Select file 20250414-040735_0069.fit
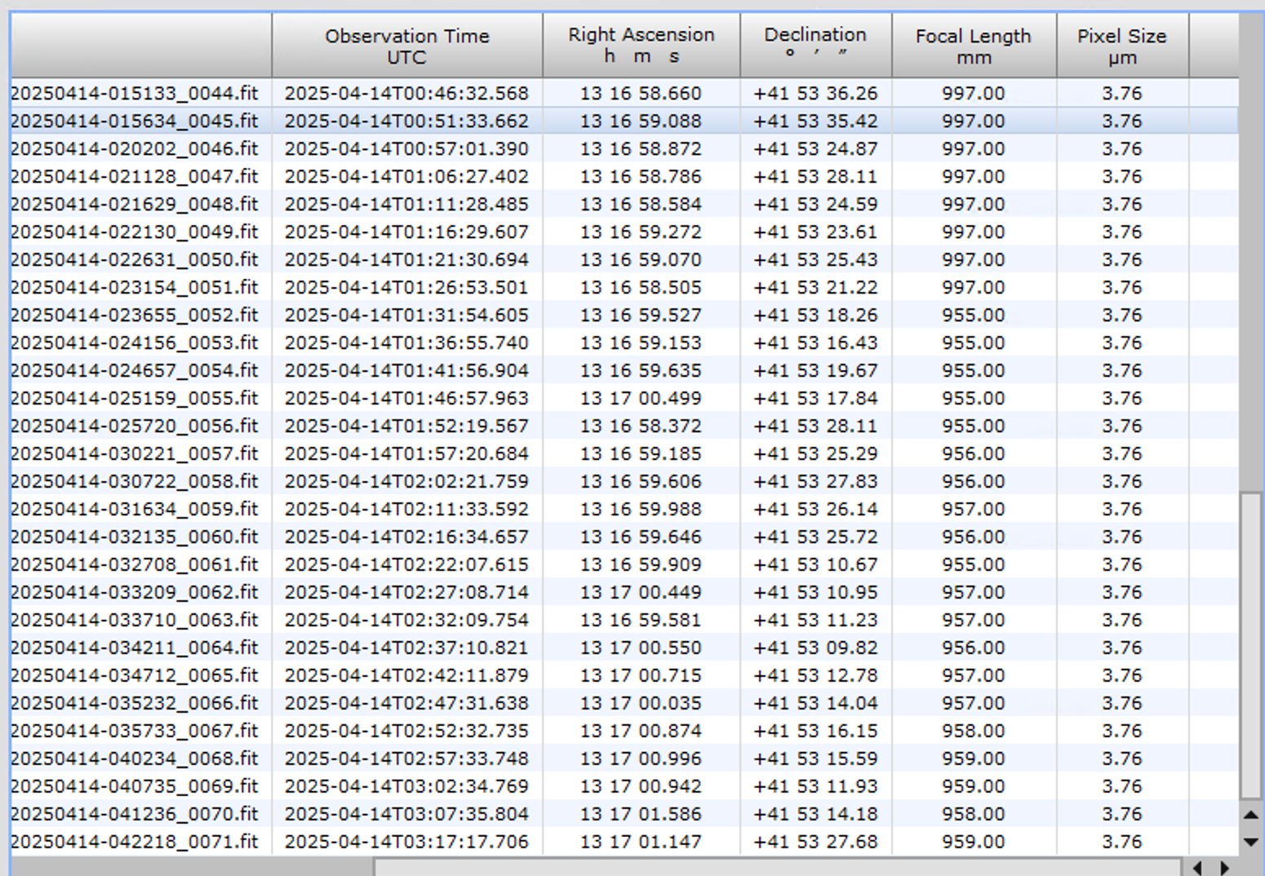 [135, 786]
